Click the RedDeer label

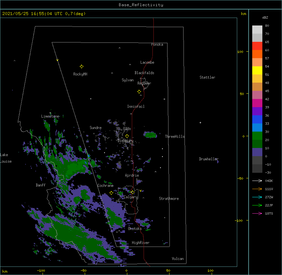[x=144, y=83]
